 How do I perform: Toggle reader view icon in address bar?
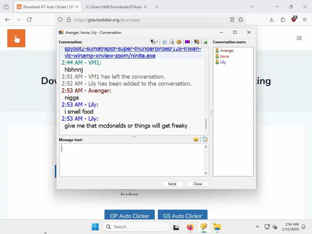[232, 19]
